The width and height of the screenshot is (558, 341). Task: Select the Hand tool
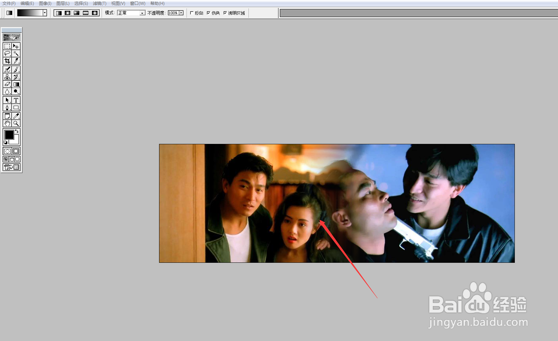(x=7, y=123)
